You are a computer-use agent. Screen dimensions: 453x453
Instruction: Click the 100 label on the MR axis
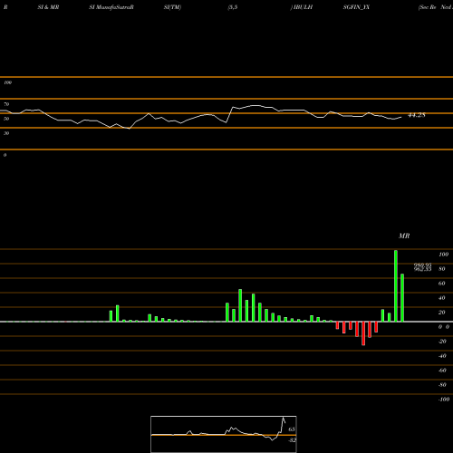click(x=443, y=255)
